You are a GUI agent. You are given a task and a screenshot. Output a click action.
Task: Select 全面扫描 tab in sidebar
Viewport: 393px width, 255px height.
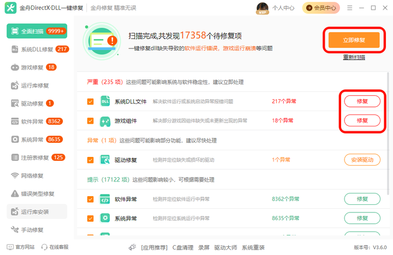pyautogui.click(x=37, y=31)
